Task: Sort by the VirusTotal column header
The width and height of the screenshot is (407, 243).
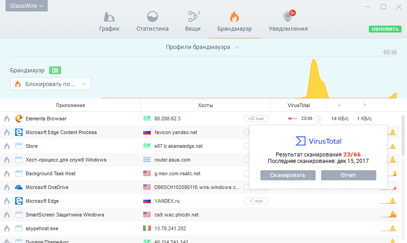Action: (x=299, y=105)
